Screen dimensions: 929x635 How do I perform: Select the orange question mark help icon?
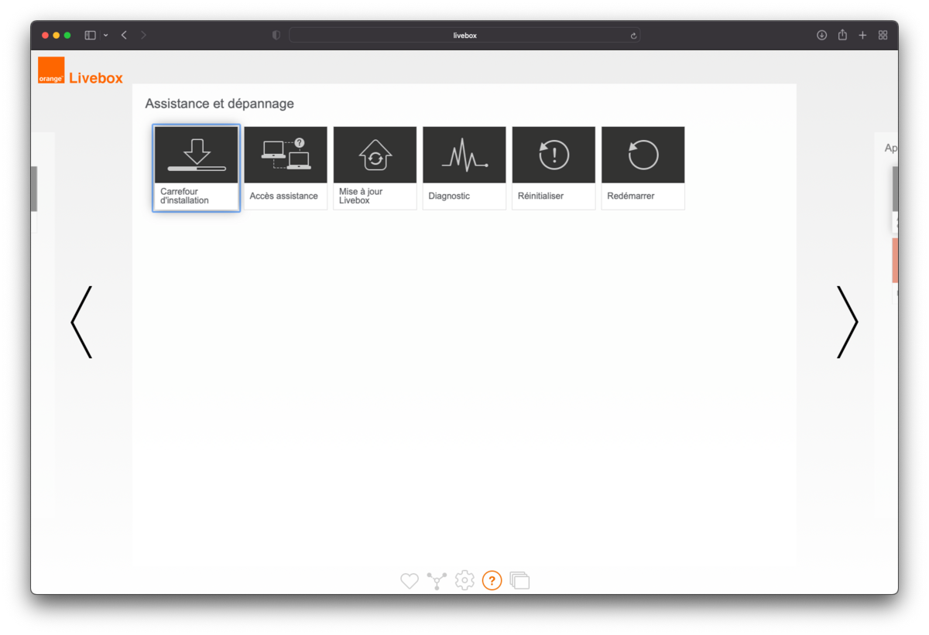click(x=492, y=580)
